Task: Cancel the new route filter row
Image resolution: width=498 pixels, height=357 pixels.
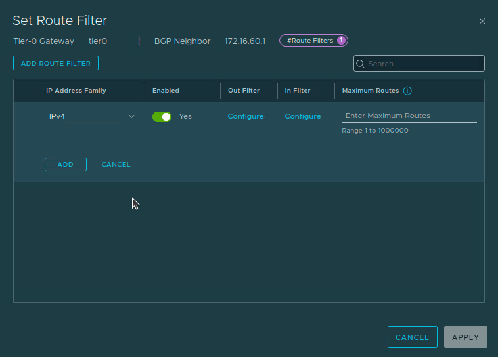Action: [x=116, y=164]
